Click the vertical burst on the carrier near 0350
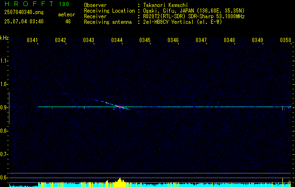Viewport: 295px width, 187px height. (283, 108)
